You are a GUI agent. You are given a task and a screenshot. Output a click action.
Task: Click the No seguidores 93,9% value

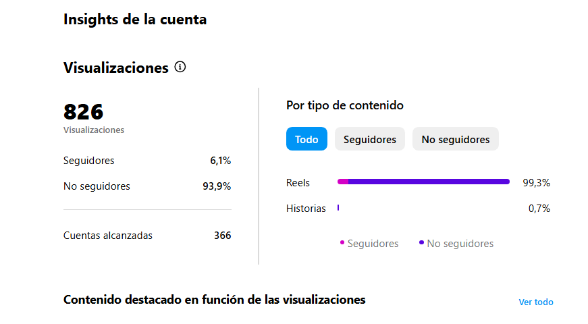(x=217, y=186)
